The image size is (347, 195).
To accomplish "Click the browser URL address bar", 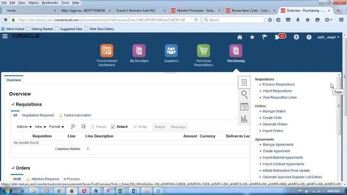I will (x=104, y=20).
